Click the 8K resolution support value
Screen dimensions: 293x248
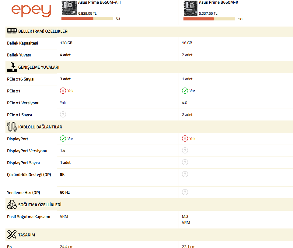pos(62,174)
